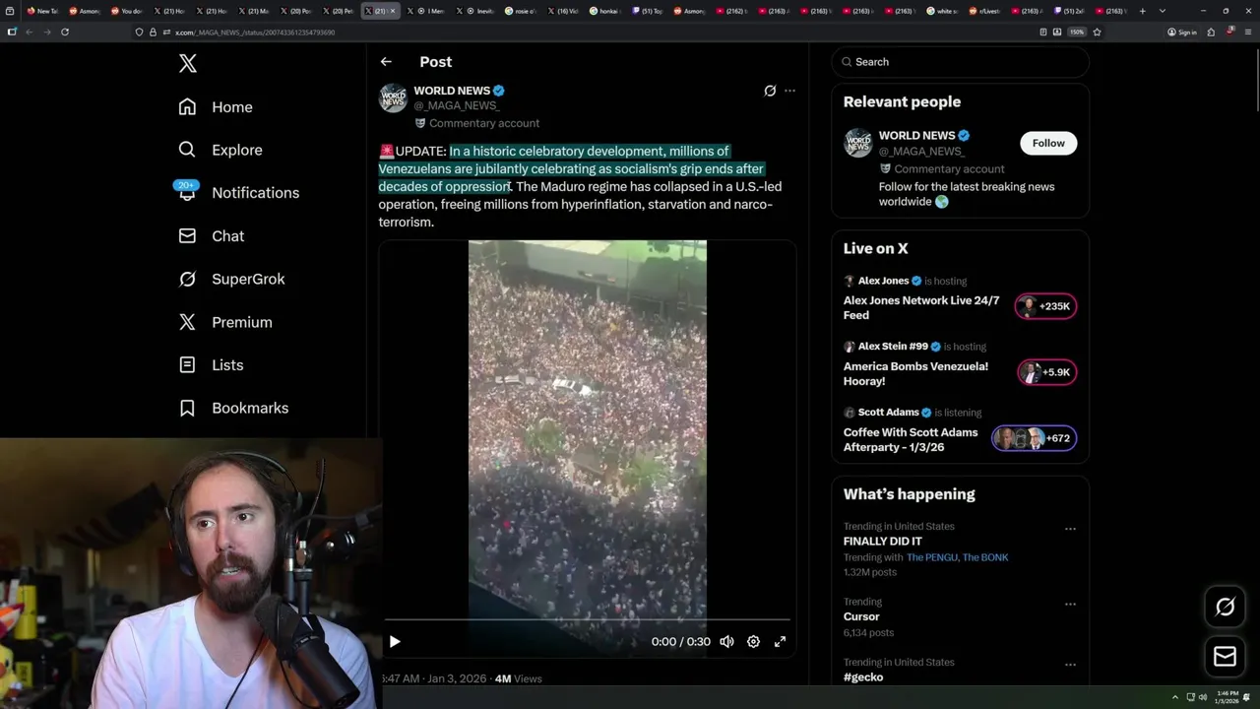Go back using the Post header arrow
Screen dimensions: 1260x709
coord(386,62)
